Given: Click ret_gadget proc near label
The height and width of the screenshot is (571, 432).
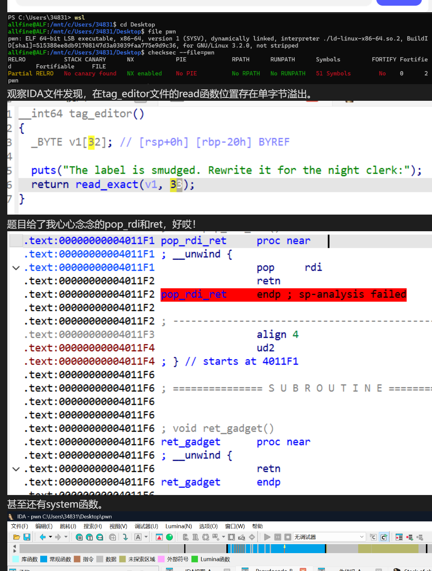Looking at the screenshot, I should (x=191, y=442).
